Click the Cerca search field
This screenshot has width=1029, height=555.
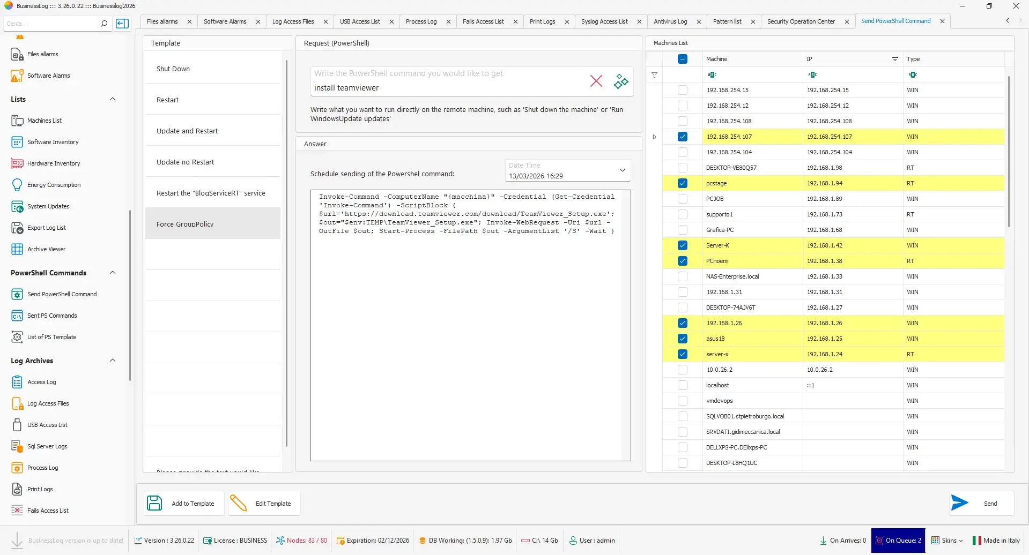[x=51, y=24]
